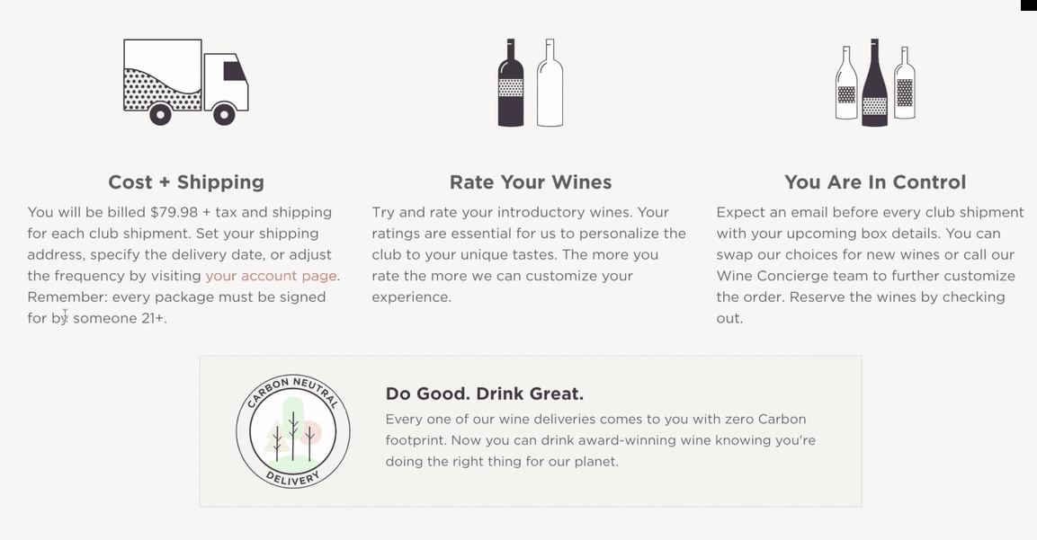Viewport: 1037px width, 540px height.
Task: Click the delivery truck icon
Action: coord(186,82)
